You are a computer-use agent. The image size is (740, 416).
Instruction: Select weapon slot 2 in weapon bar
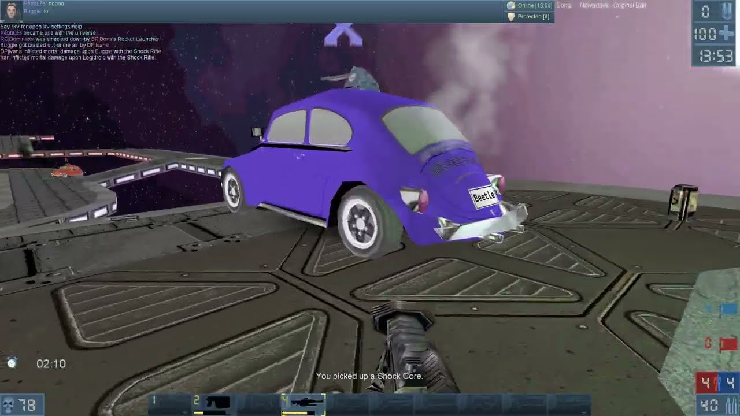(213, 403)
